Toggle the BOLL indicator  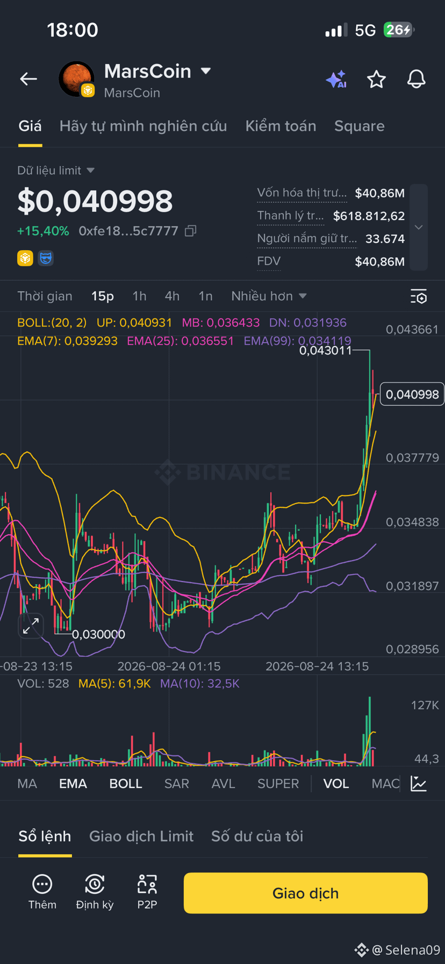[x=126, y=783]
